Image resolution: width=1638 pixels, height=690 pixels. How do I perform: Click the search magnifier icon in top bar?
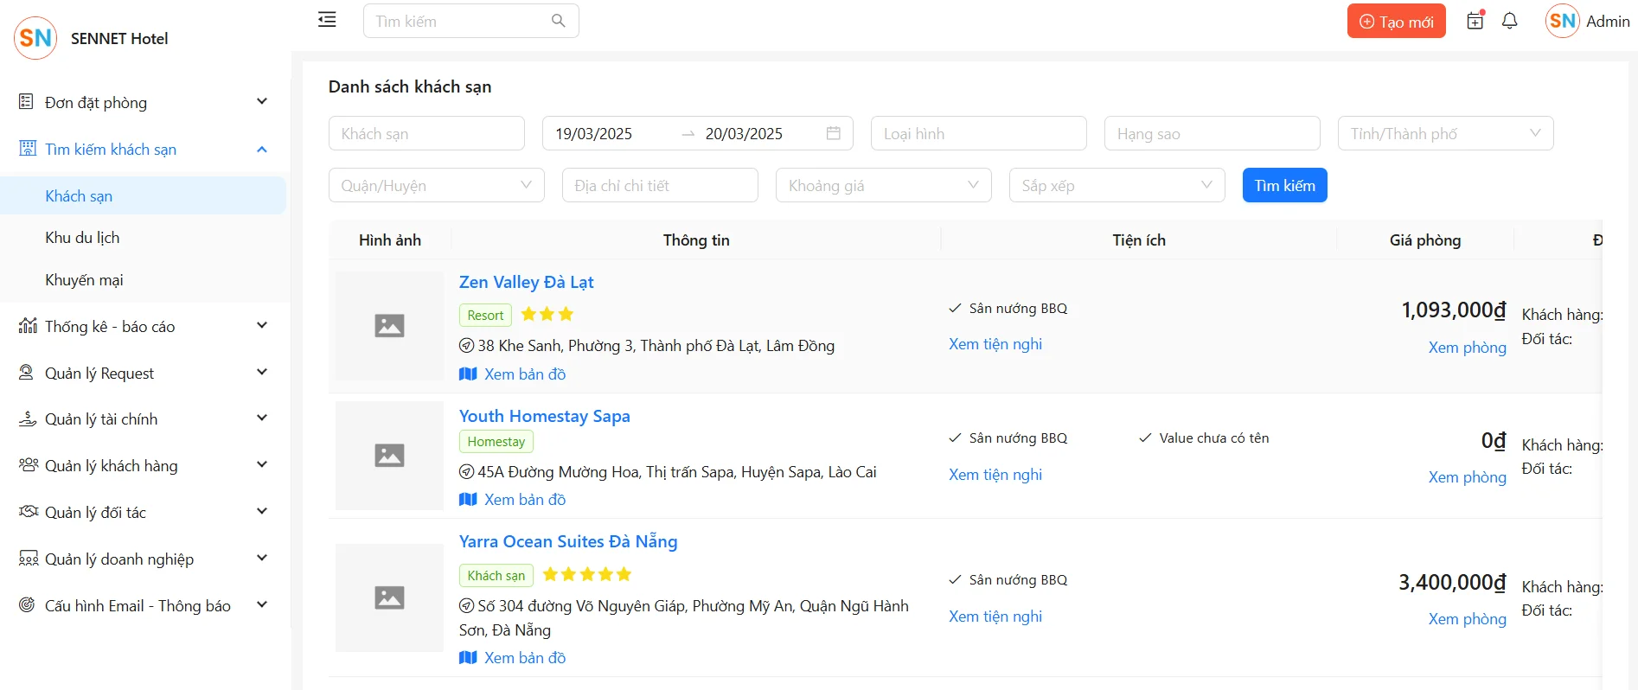coord(558,21)
